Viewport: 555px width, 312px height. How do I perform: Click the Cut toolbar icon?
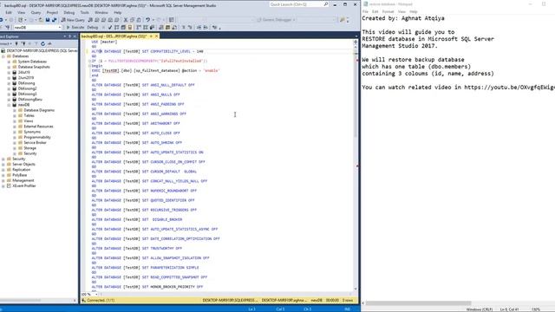pyautogui.click(x=126, y=20)
